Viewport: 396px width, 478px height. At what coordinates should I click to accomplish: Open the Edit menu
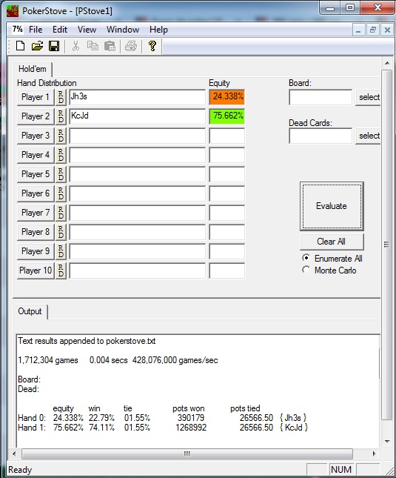[60, 30]
